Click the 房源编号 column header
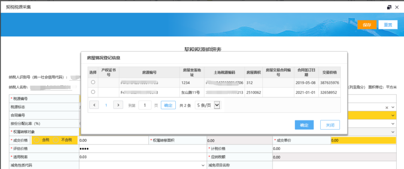This screenshot has height=169, width=404. (149, 73)
